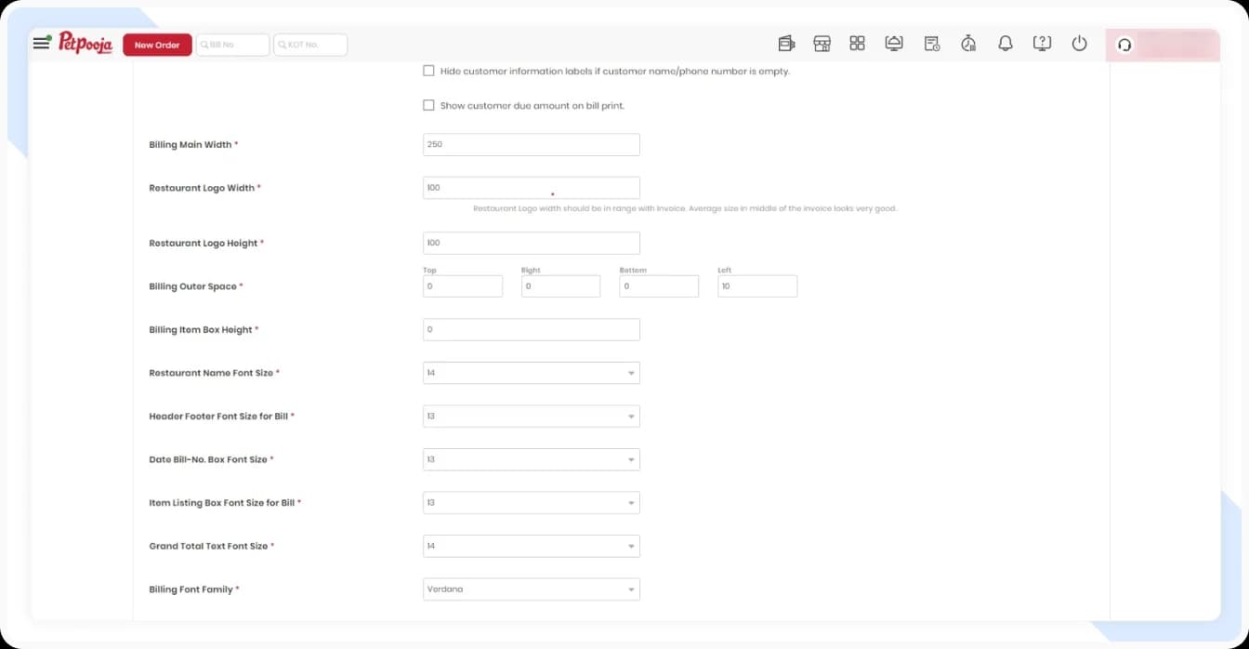Screen dimensions: 1249x649
Task: Click the store outlet icon
Action: [822, 44]
